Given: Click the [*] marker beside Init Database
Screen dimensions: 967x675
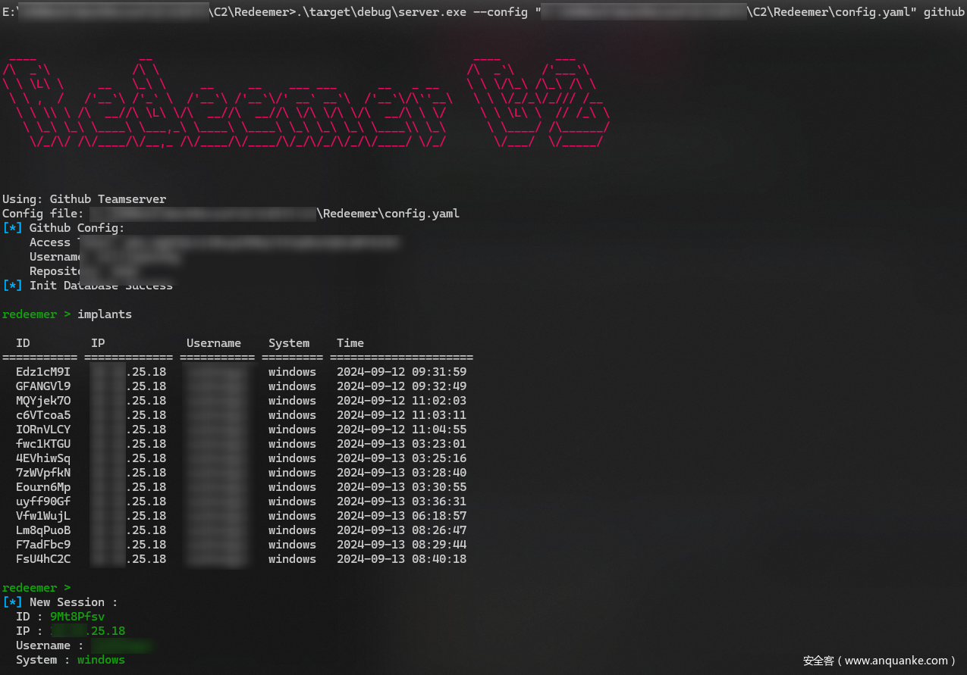Looking at the screenshot, I should click(x=12, y=286).
